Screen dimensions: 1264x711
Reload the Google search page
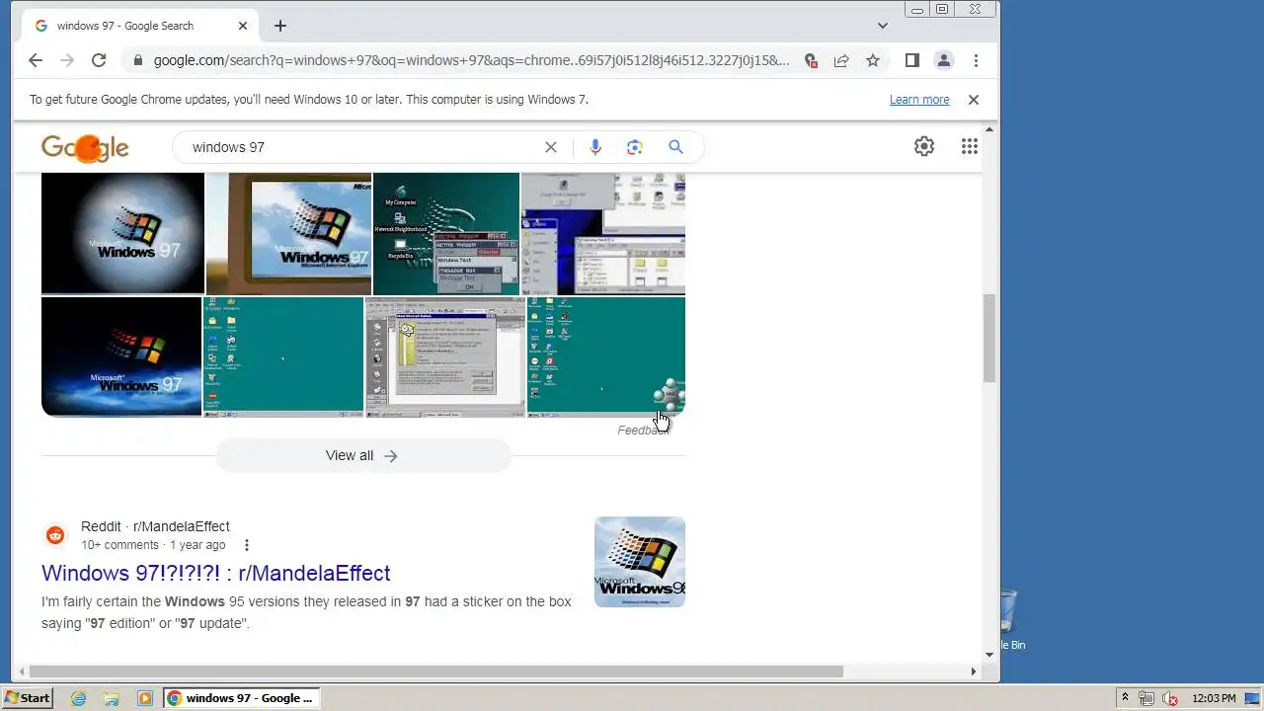[99, 60]
